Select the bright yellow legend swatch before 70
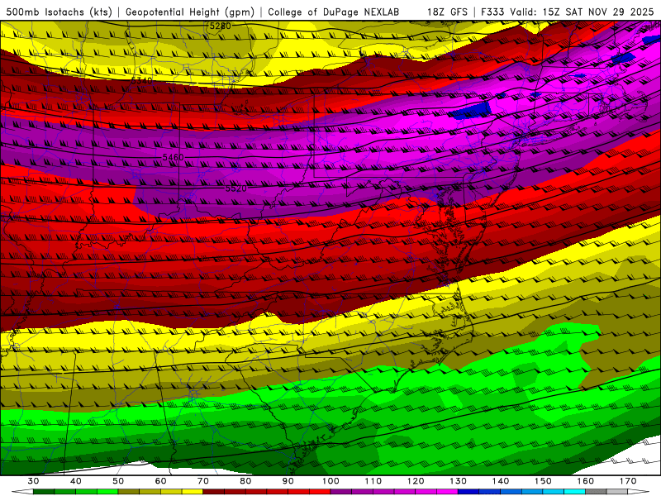This screenshot has width=661, height=496. pos(193,492)
